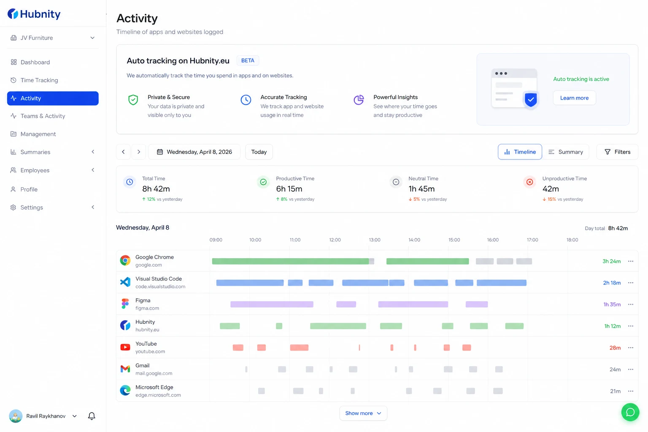Switch to the Timeline view
The width and height of the screenshot is (648, 432).
point(520,152)
